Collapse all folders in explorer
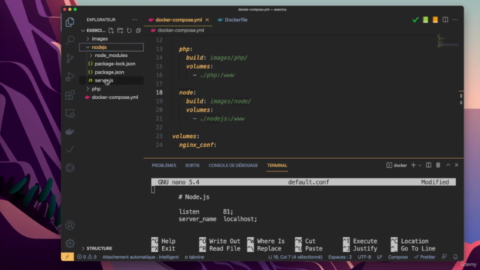This screenshot has height=270, width=480. 138,30
